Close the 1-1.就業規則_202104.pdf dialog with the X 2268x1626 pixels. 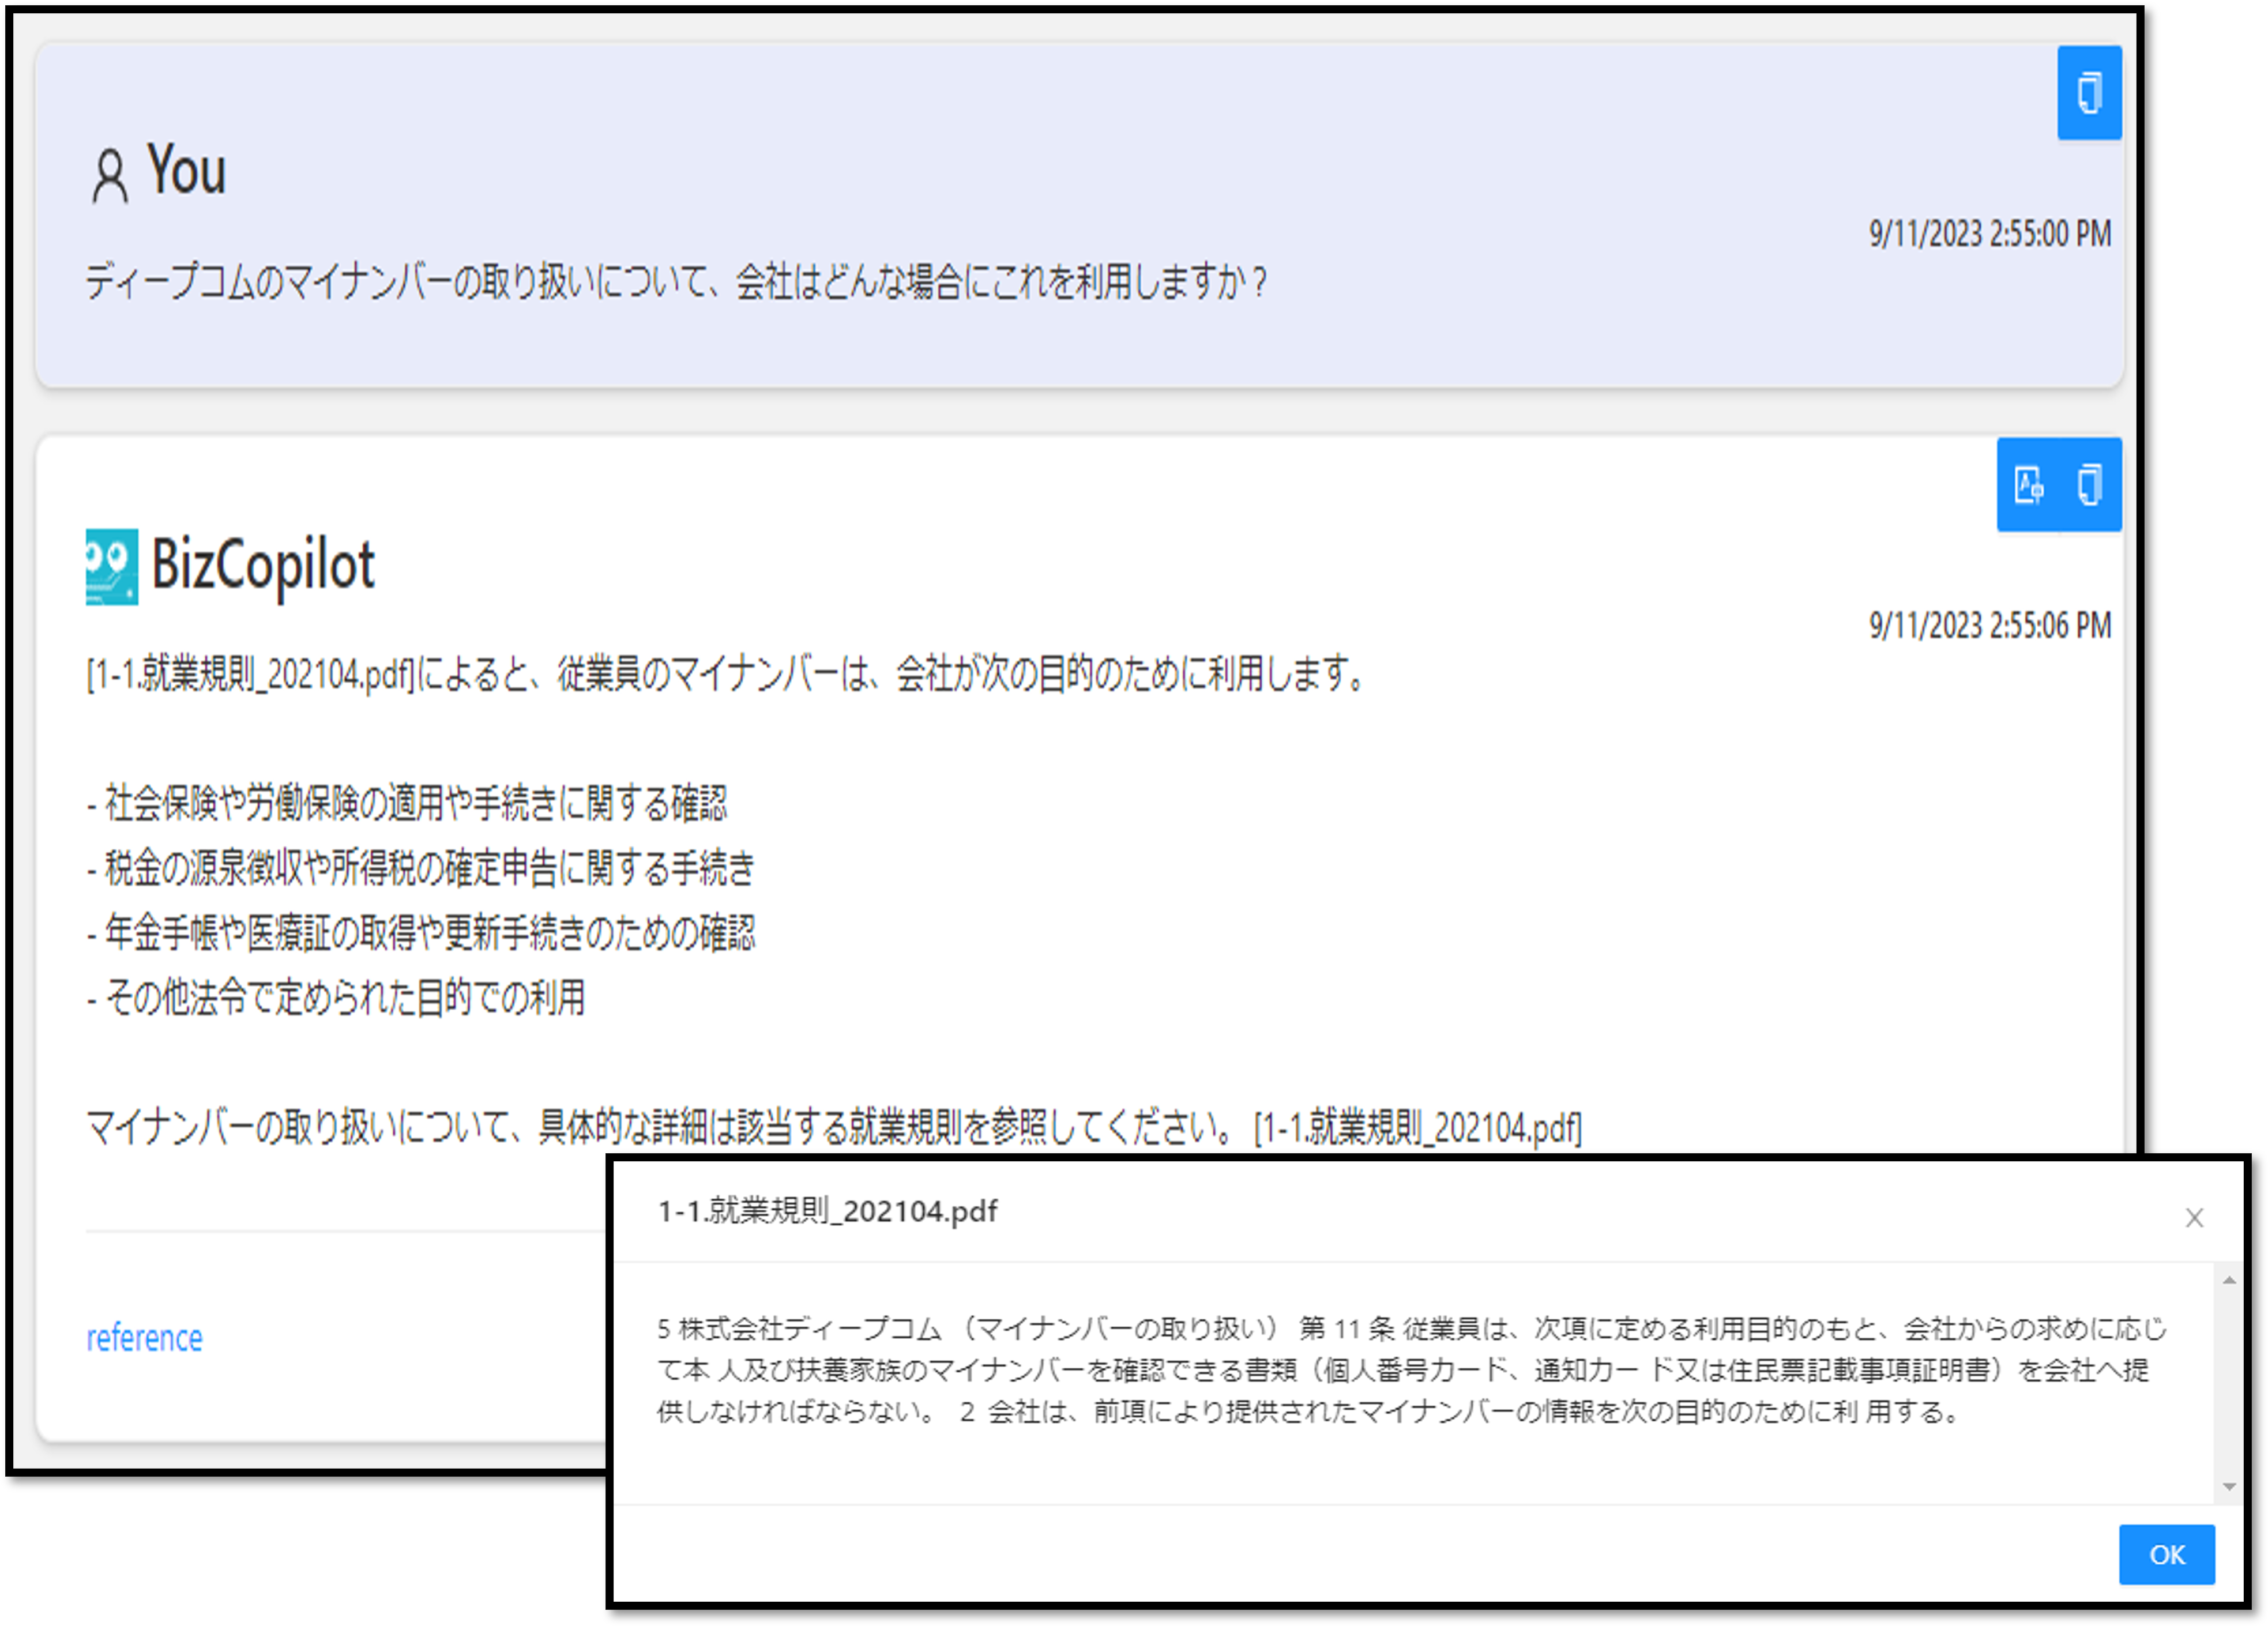click(2194, 1217)
